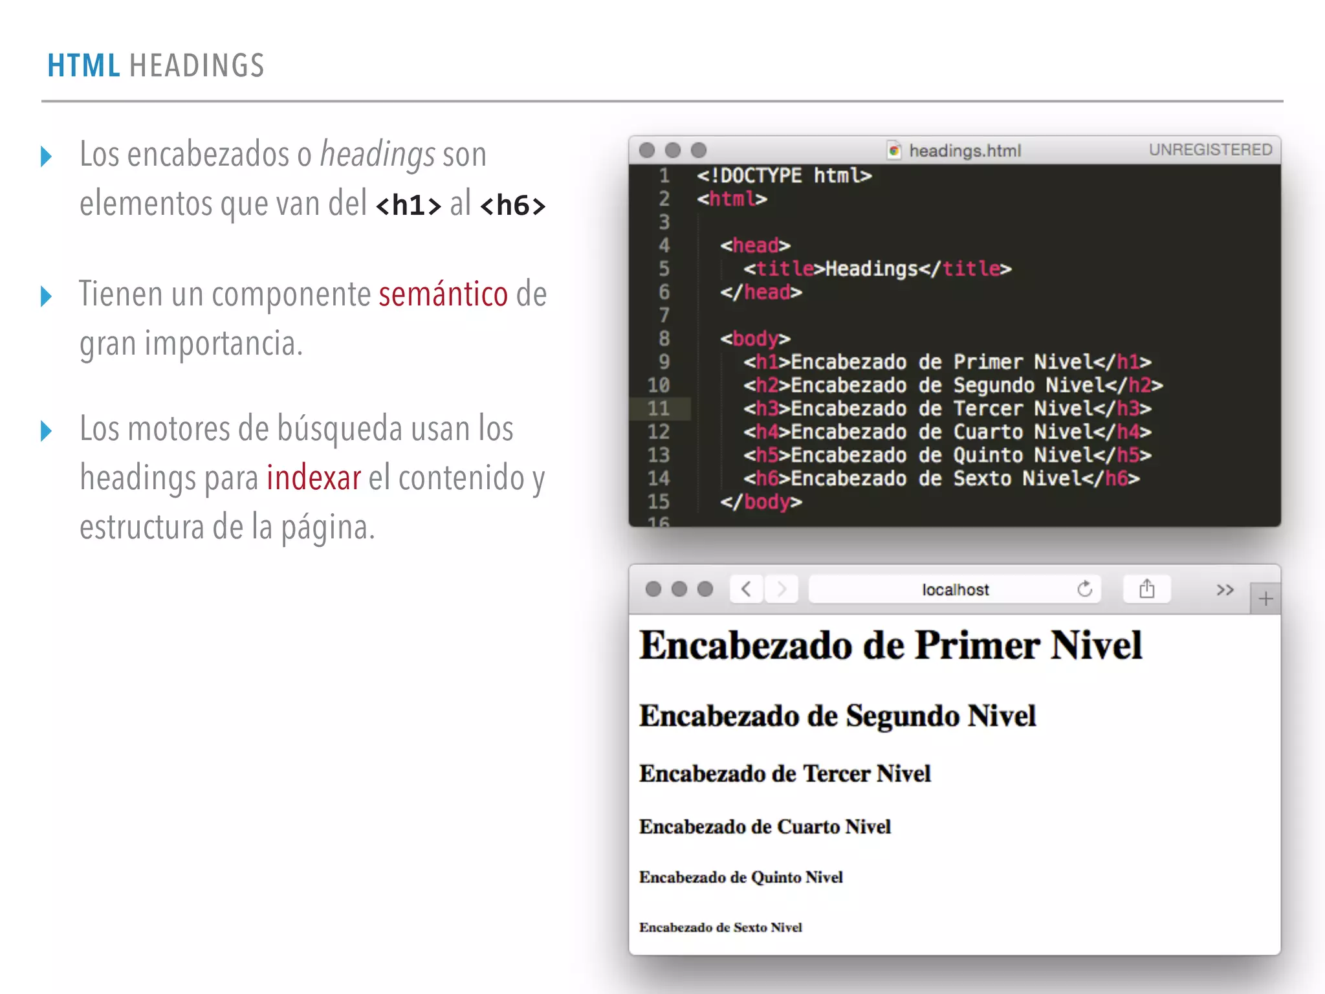Click the headings.html file icon in title bar

coord(894,150)
